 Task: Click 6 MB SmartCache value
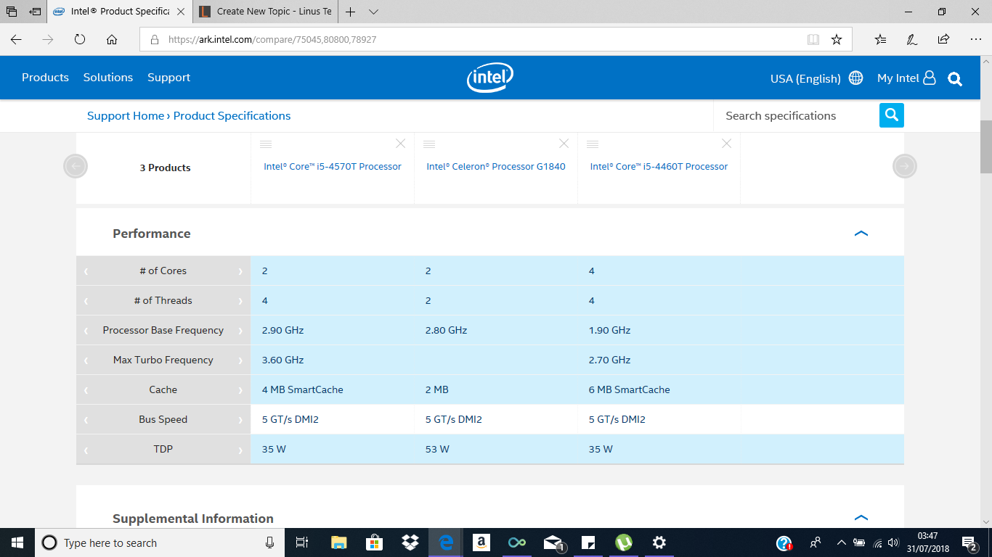click(x=629, y=389)
